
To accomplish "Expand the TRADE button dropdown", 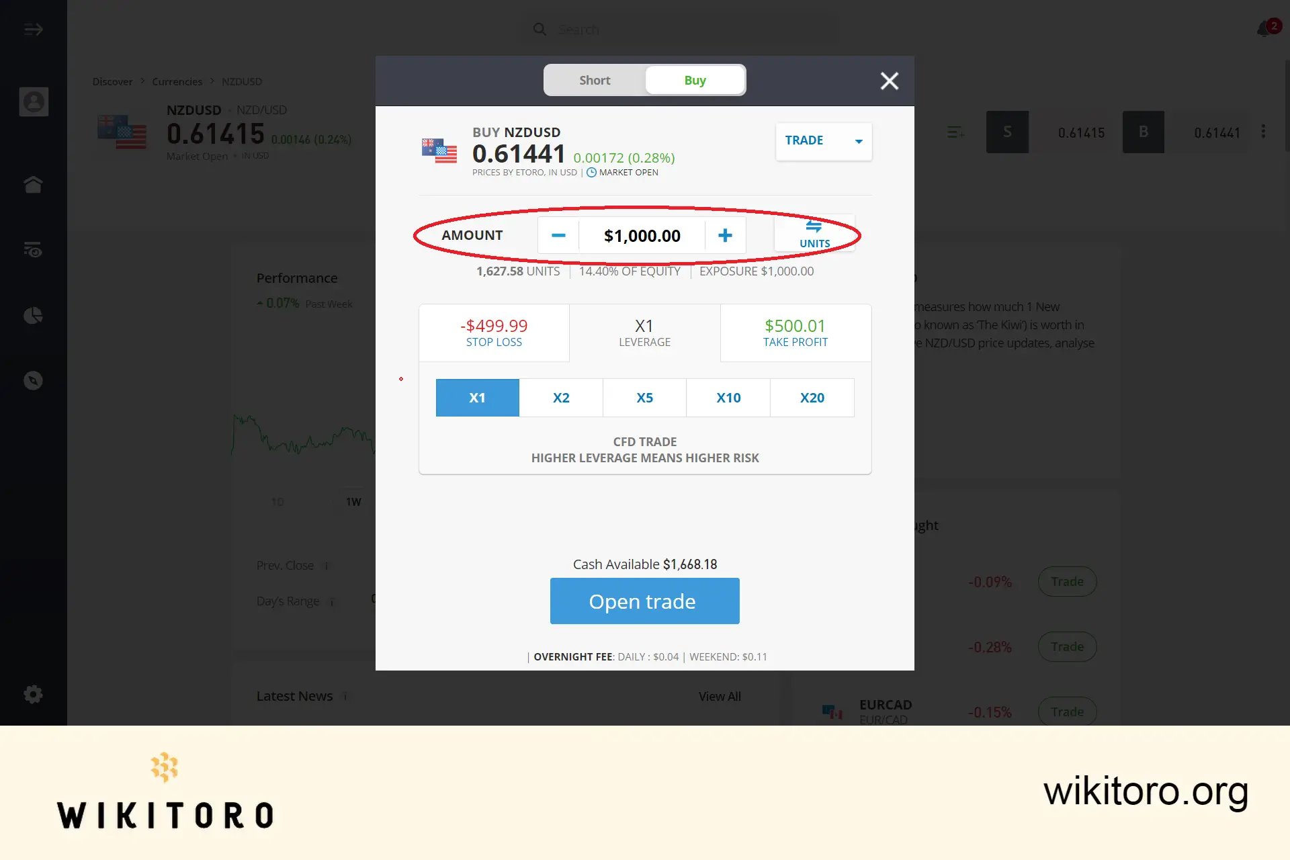I will pyautogui.click(x=857, y=142).
